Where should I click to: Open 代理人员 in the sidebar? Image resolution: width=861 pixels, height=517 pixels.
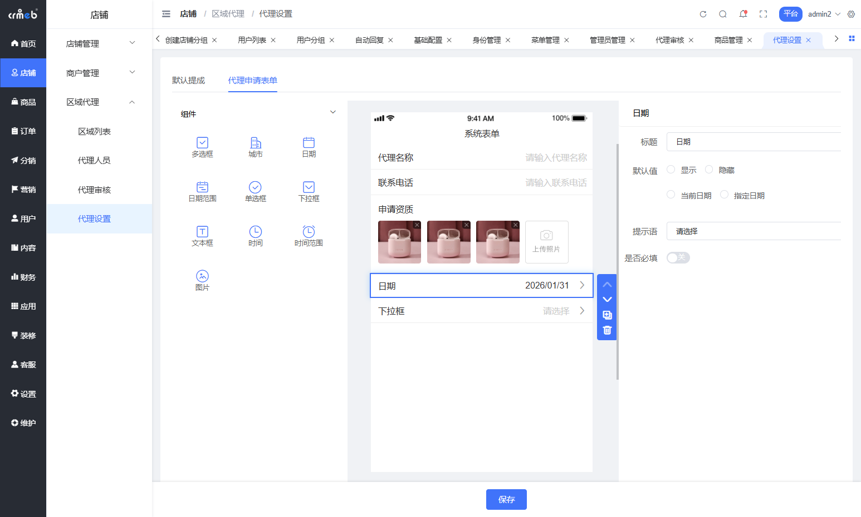tap(94, 161)
